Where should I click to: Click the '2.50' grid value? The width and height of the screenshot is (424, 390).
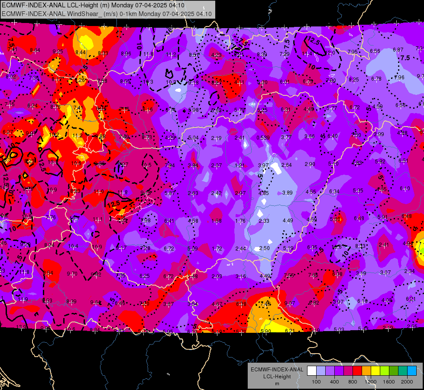pyautogui.click(x=265, y=248)
